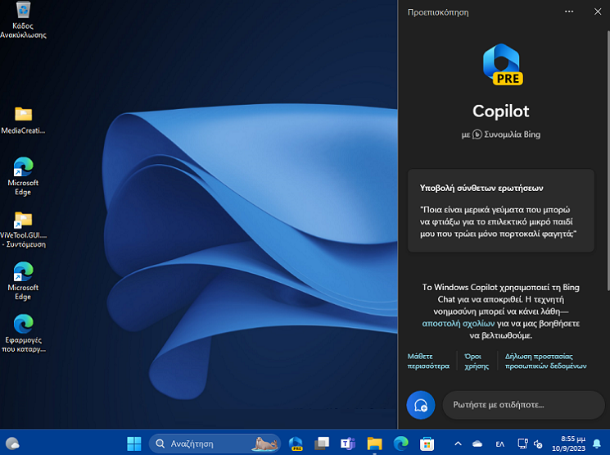The image size is (610, 455).
Task: Click the Copilot panel scrollbar
Action: (608, 160)
